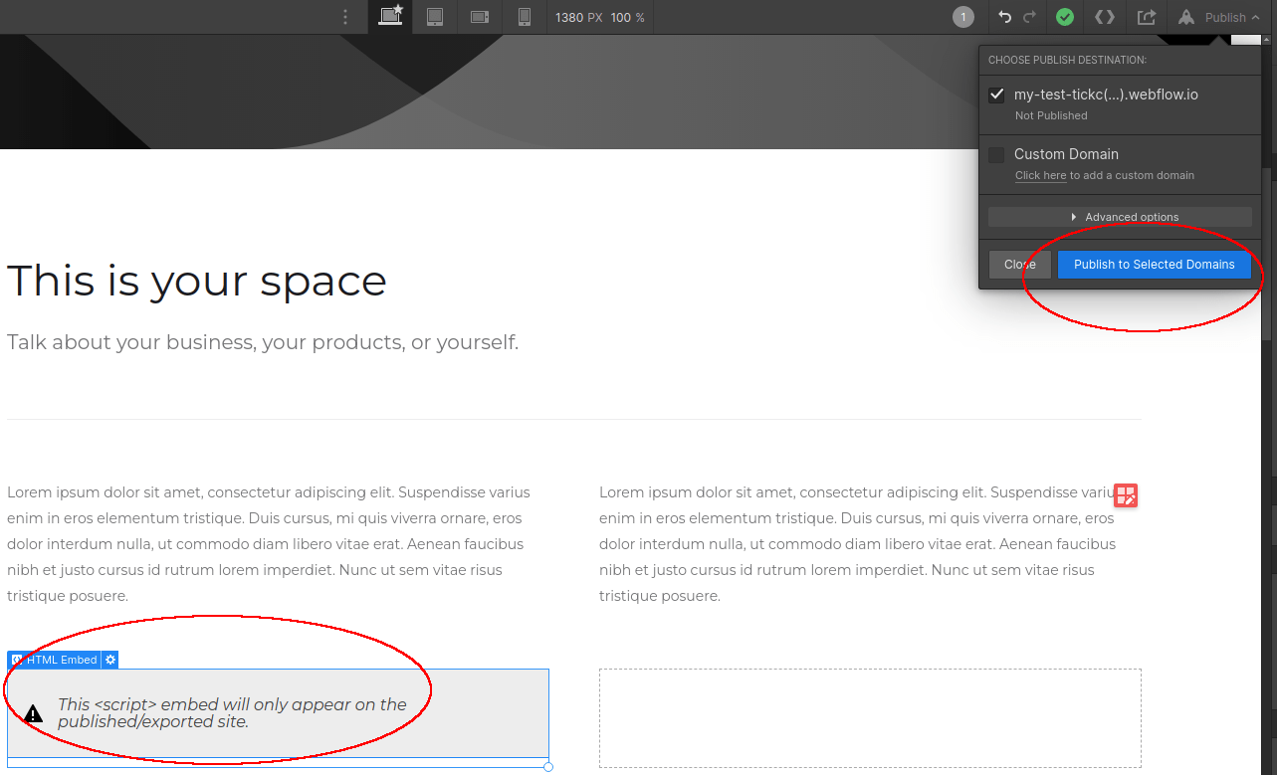Select the desktop breakpoint preview icon

coord(389,16)
